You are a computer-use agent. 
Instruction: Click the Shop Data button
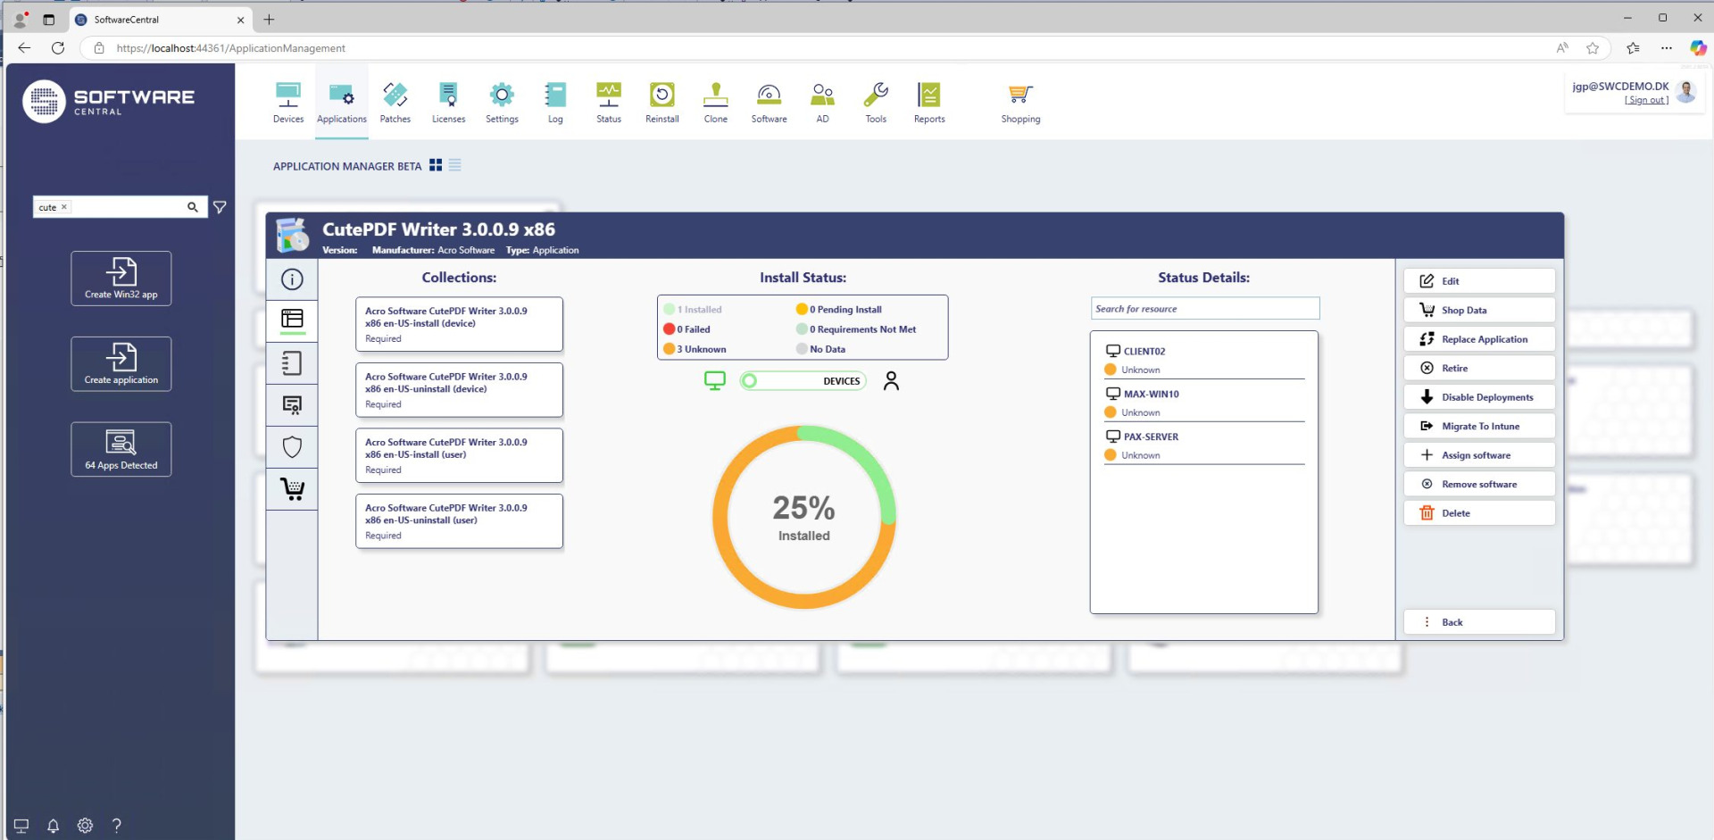tap(1479, 310)
